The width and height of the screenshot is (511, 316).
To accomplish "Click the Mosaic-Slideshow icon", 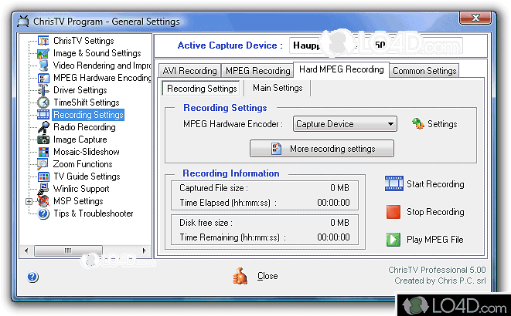I will pos(43,152).
